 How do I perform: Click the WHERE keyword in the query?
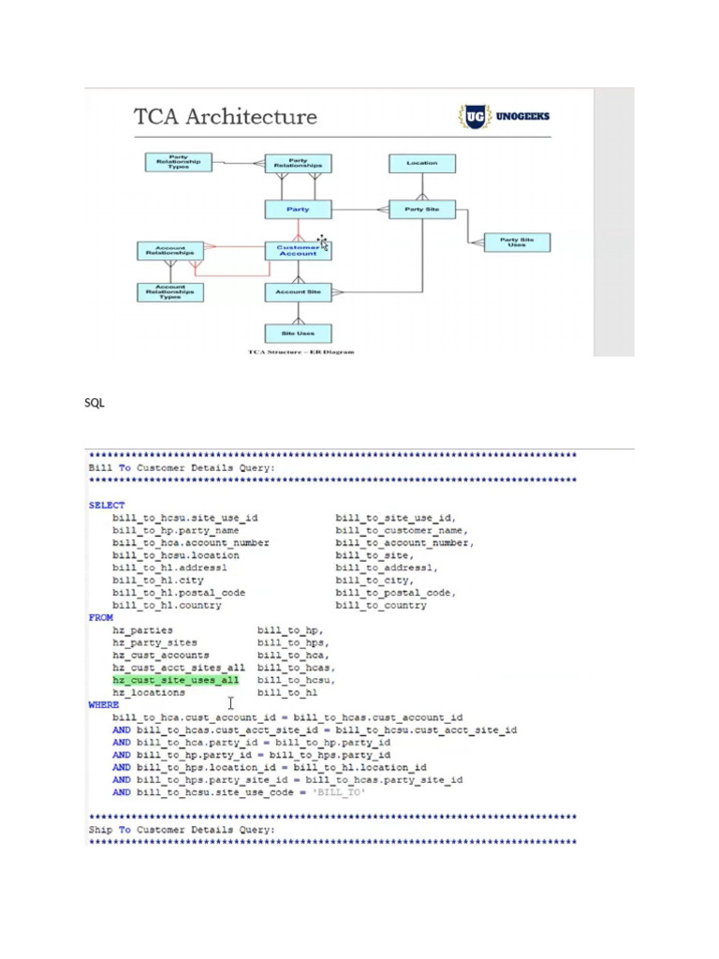tap(103, 705)
